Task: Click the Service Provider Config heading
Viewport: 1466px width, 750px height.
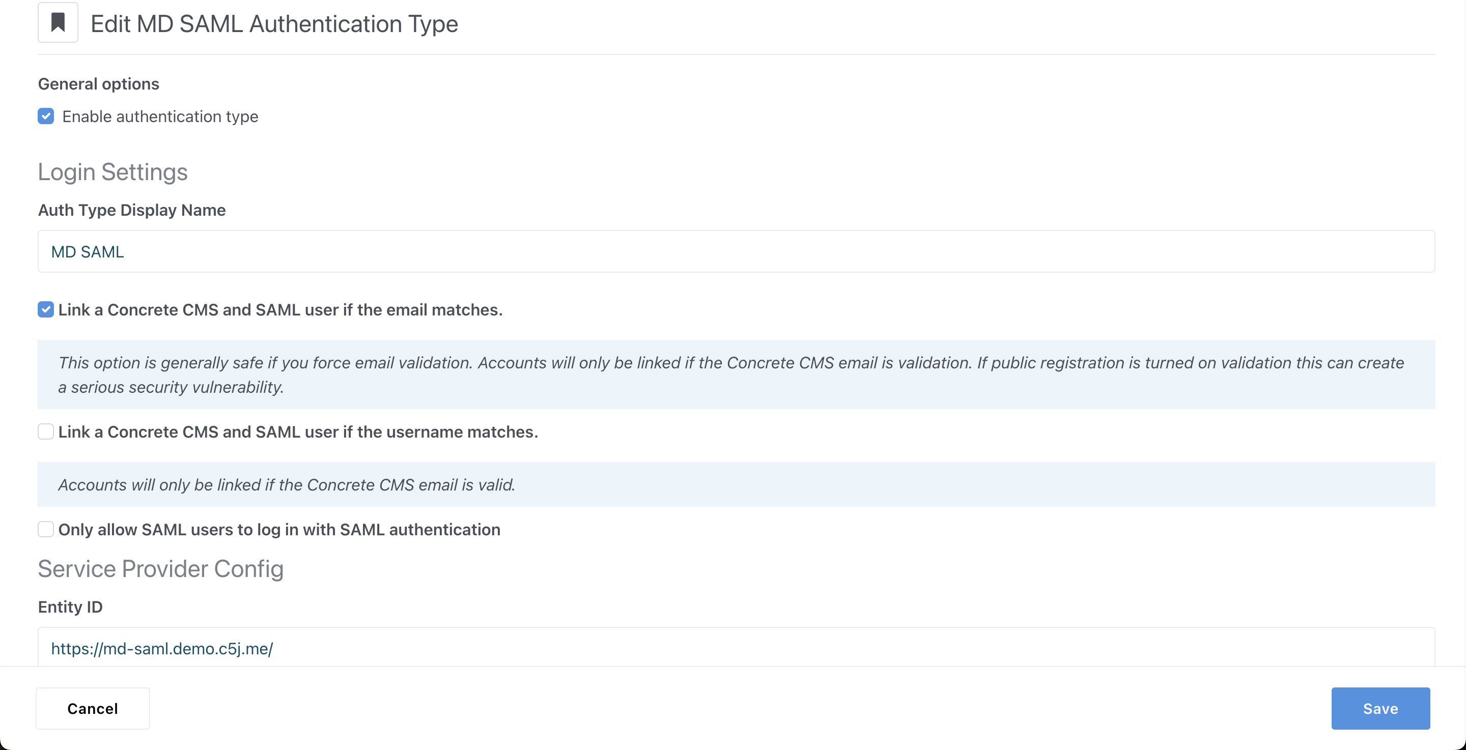Action: click(160, 568)
